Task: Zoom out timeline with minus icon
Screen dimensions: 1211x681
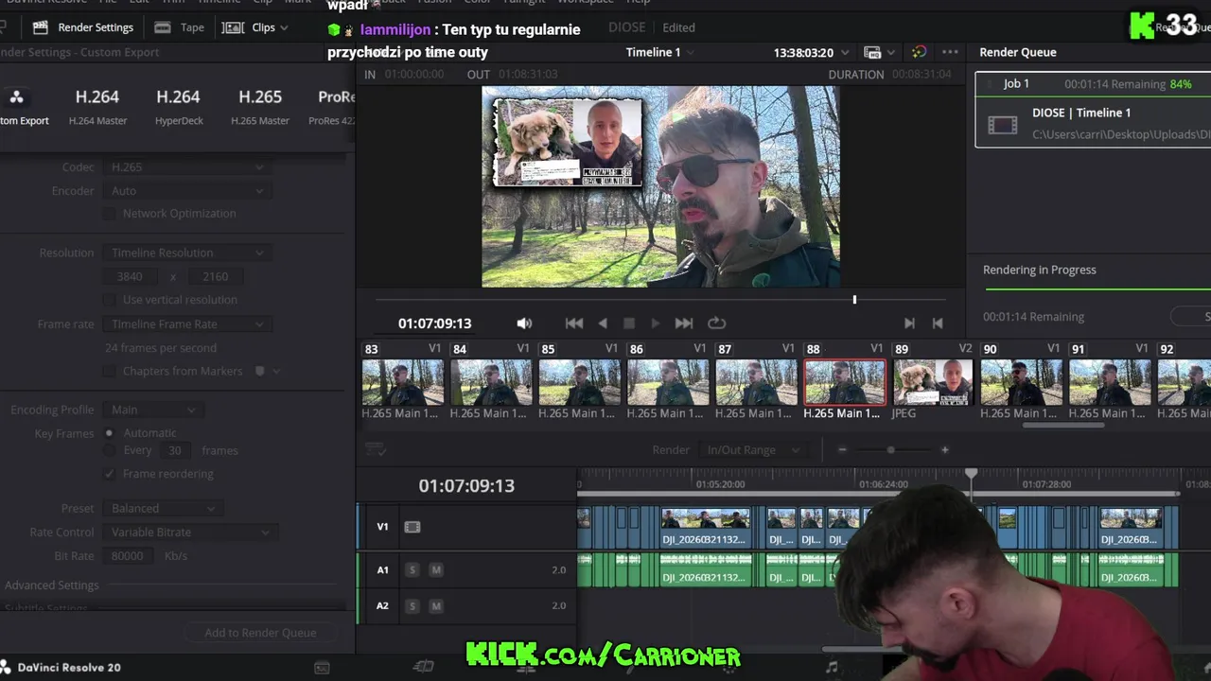Action: click(842, 450)
